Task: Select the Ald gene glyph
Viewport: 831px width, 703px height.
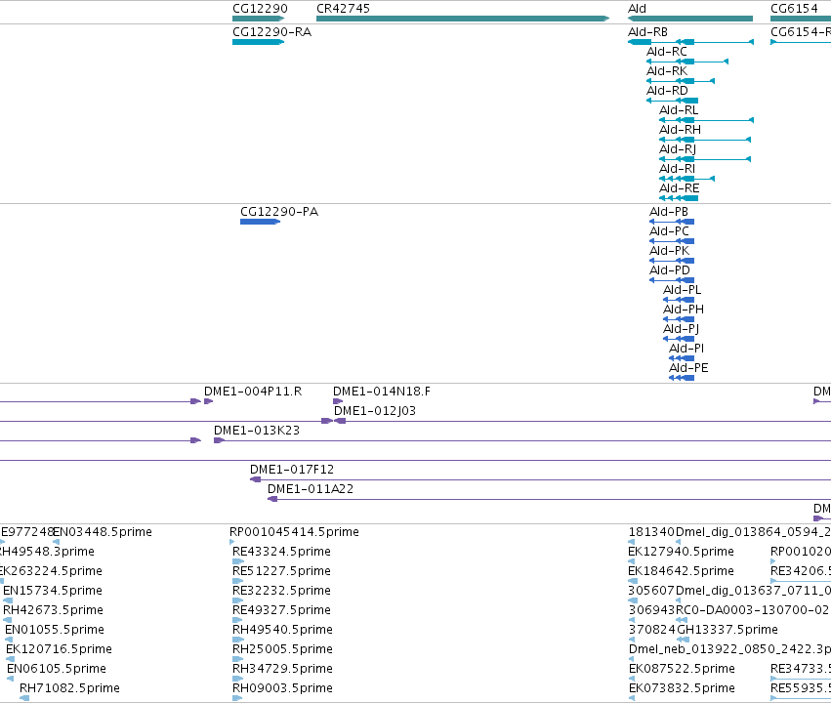Action: point(690,19)
